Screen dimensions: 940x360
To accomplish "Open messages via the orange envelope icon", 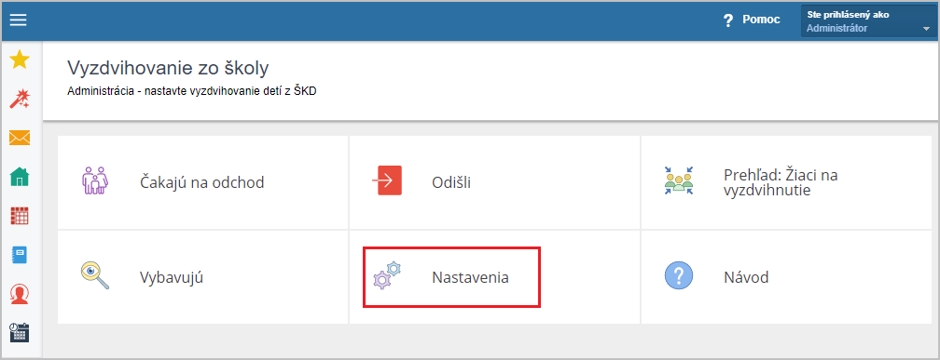I will [x=20, y=138].
